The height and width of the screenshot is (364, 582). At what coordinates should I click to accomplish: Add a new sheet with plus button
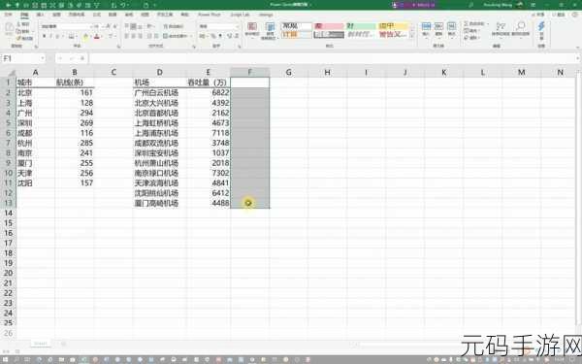[x=63, y=344]
